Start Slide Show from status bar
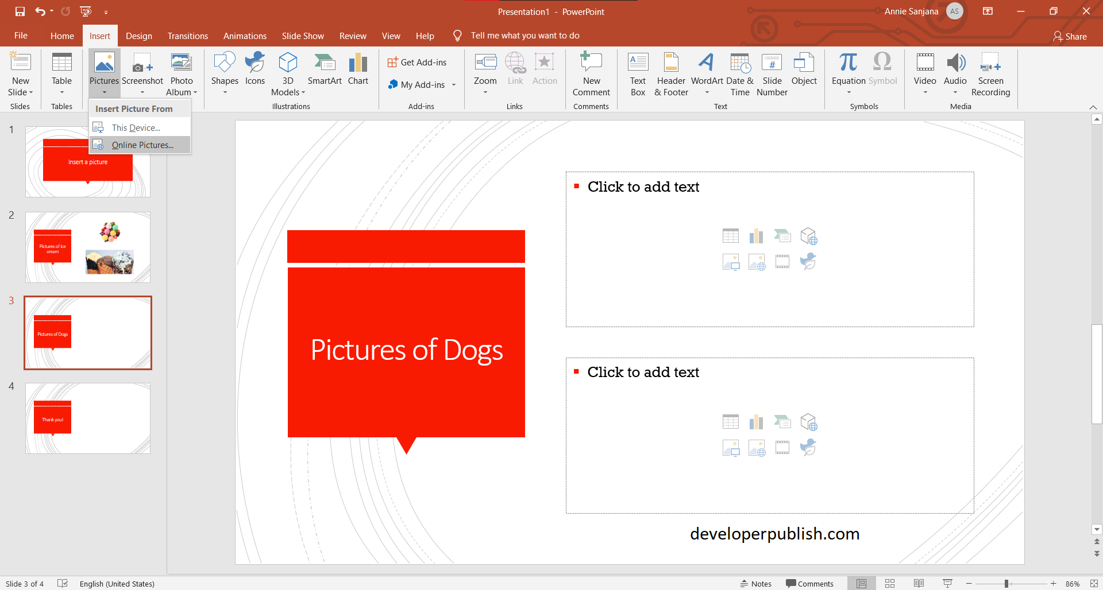The width and height of the screenshot is (1103, 590). 947,584
